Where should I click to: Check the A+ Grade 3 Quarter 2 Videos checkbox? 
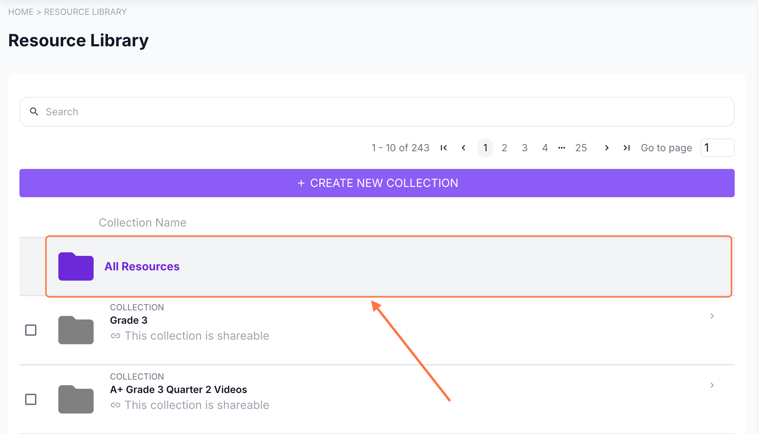pyautogui.click(x=31, y=399)
